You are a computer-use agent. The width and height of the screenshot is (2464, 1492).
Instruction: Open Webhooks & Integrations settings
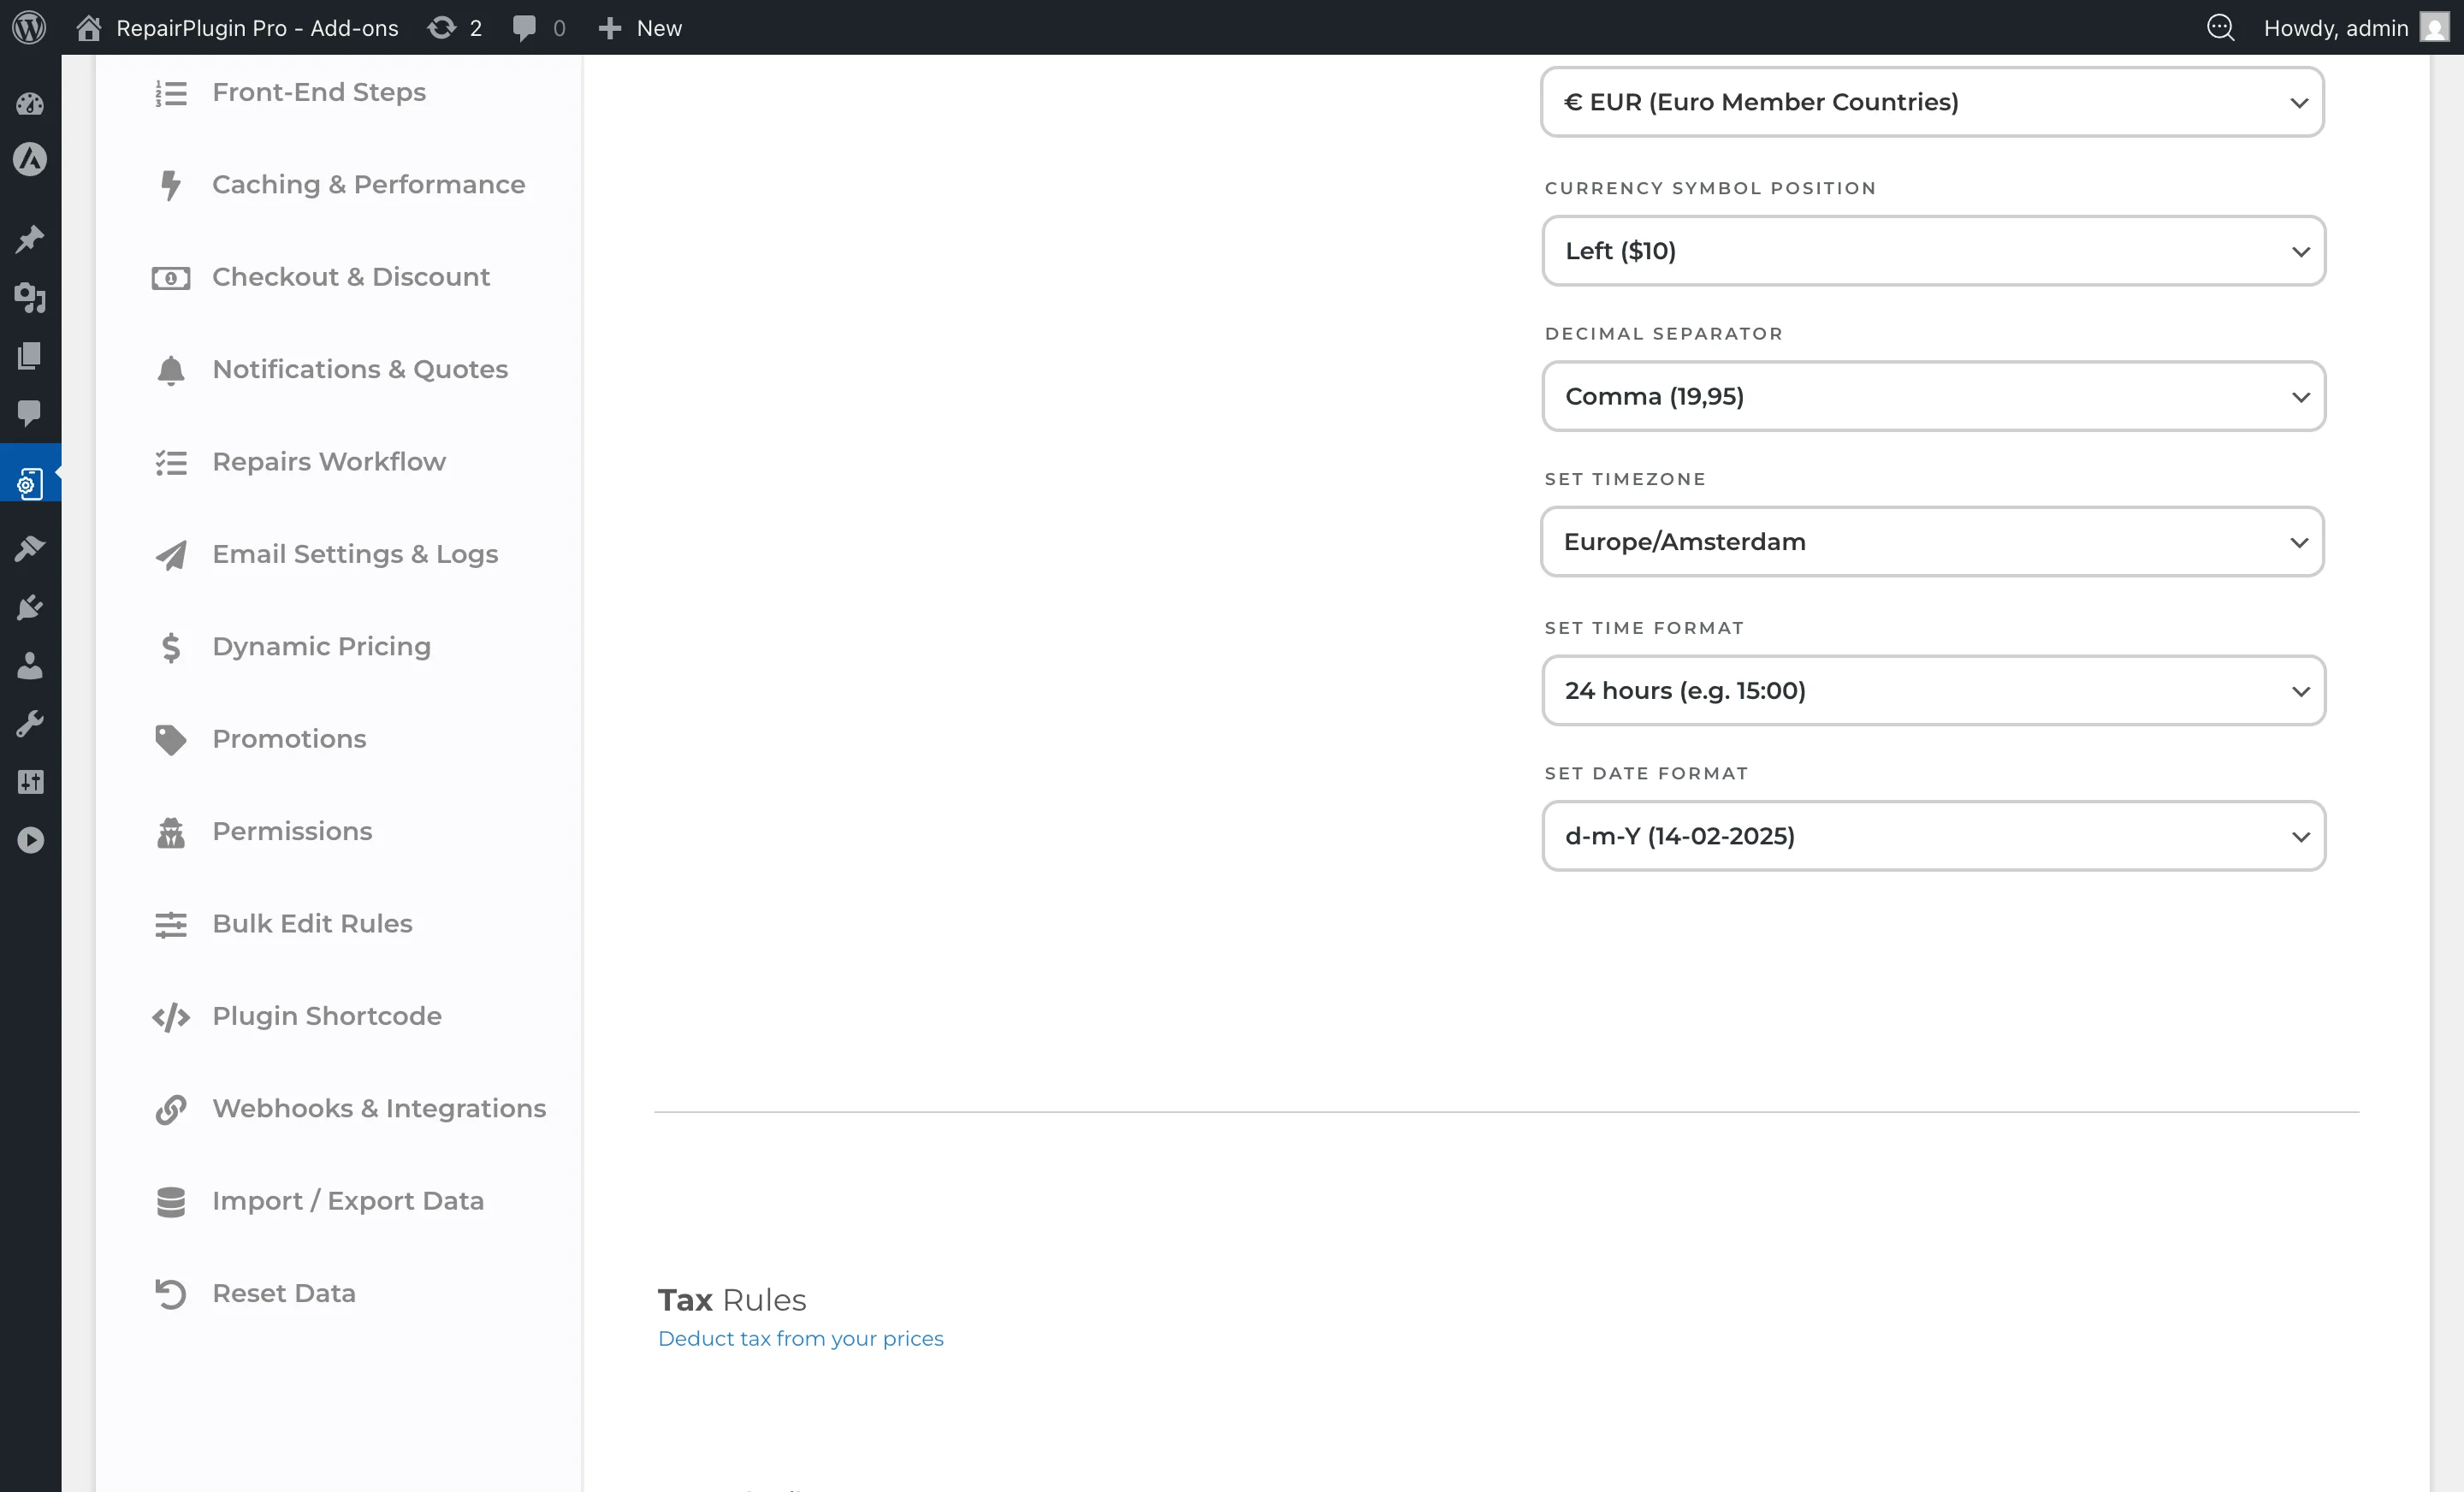coord(379,1109)
